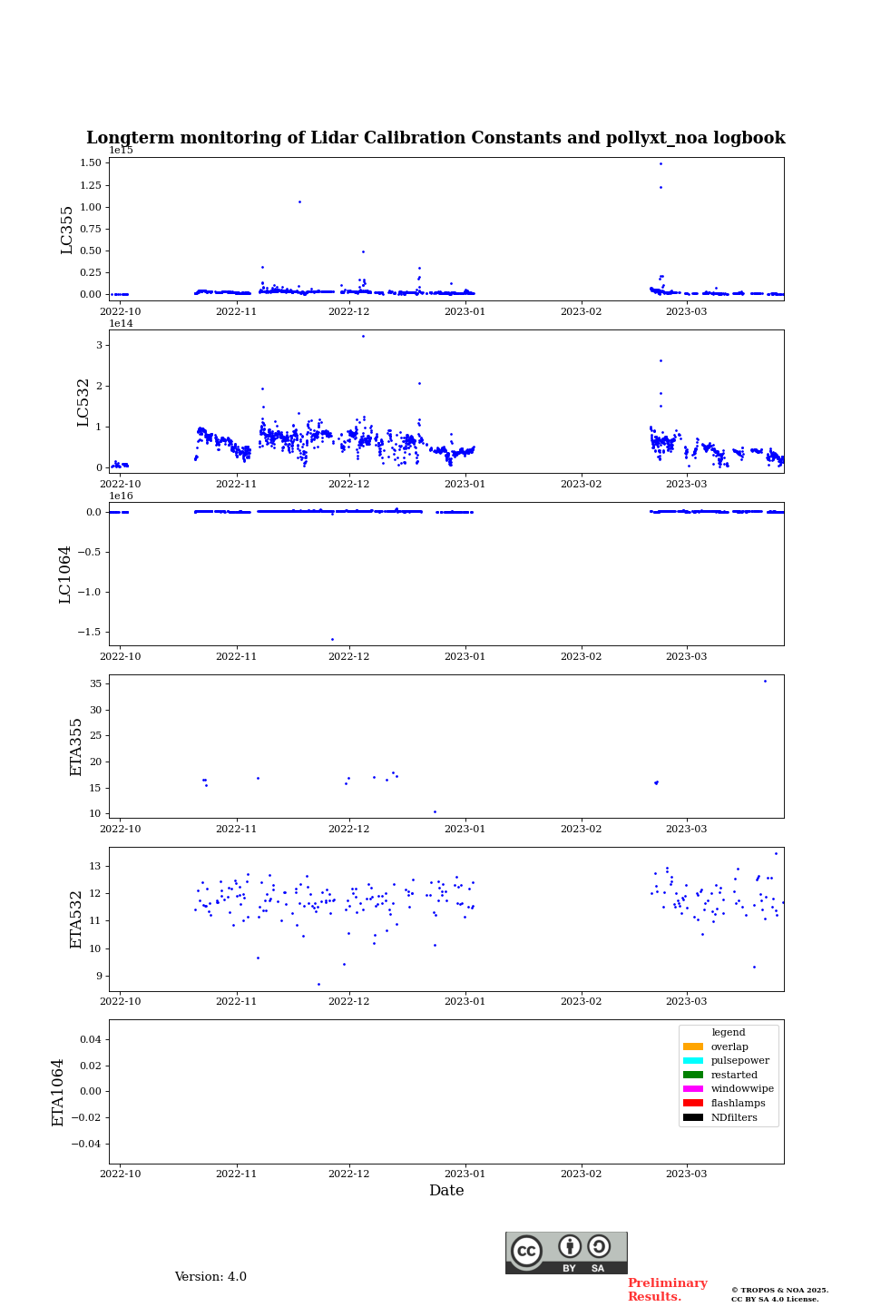This screenshot has width=871, height=1307.
Task: Click the magenta windowwipe legend swatch
Action: (693, 1089)
